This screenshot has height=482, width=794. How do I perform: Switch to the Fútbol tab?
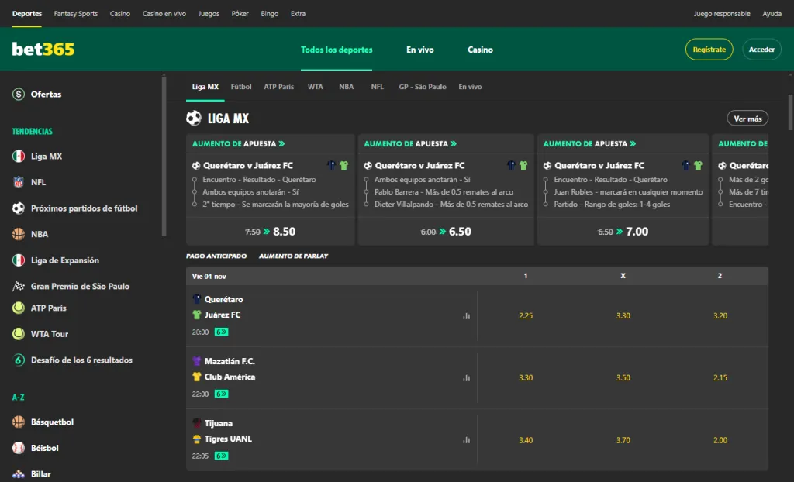(240, 87)
